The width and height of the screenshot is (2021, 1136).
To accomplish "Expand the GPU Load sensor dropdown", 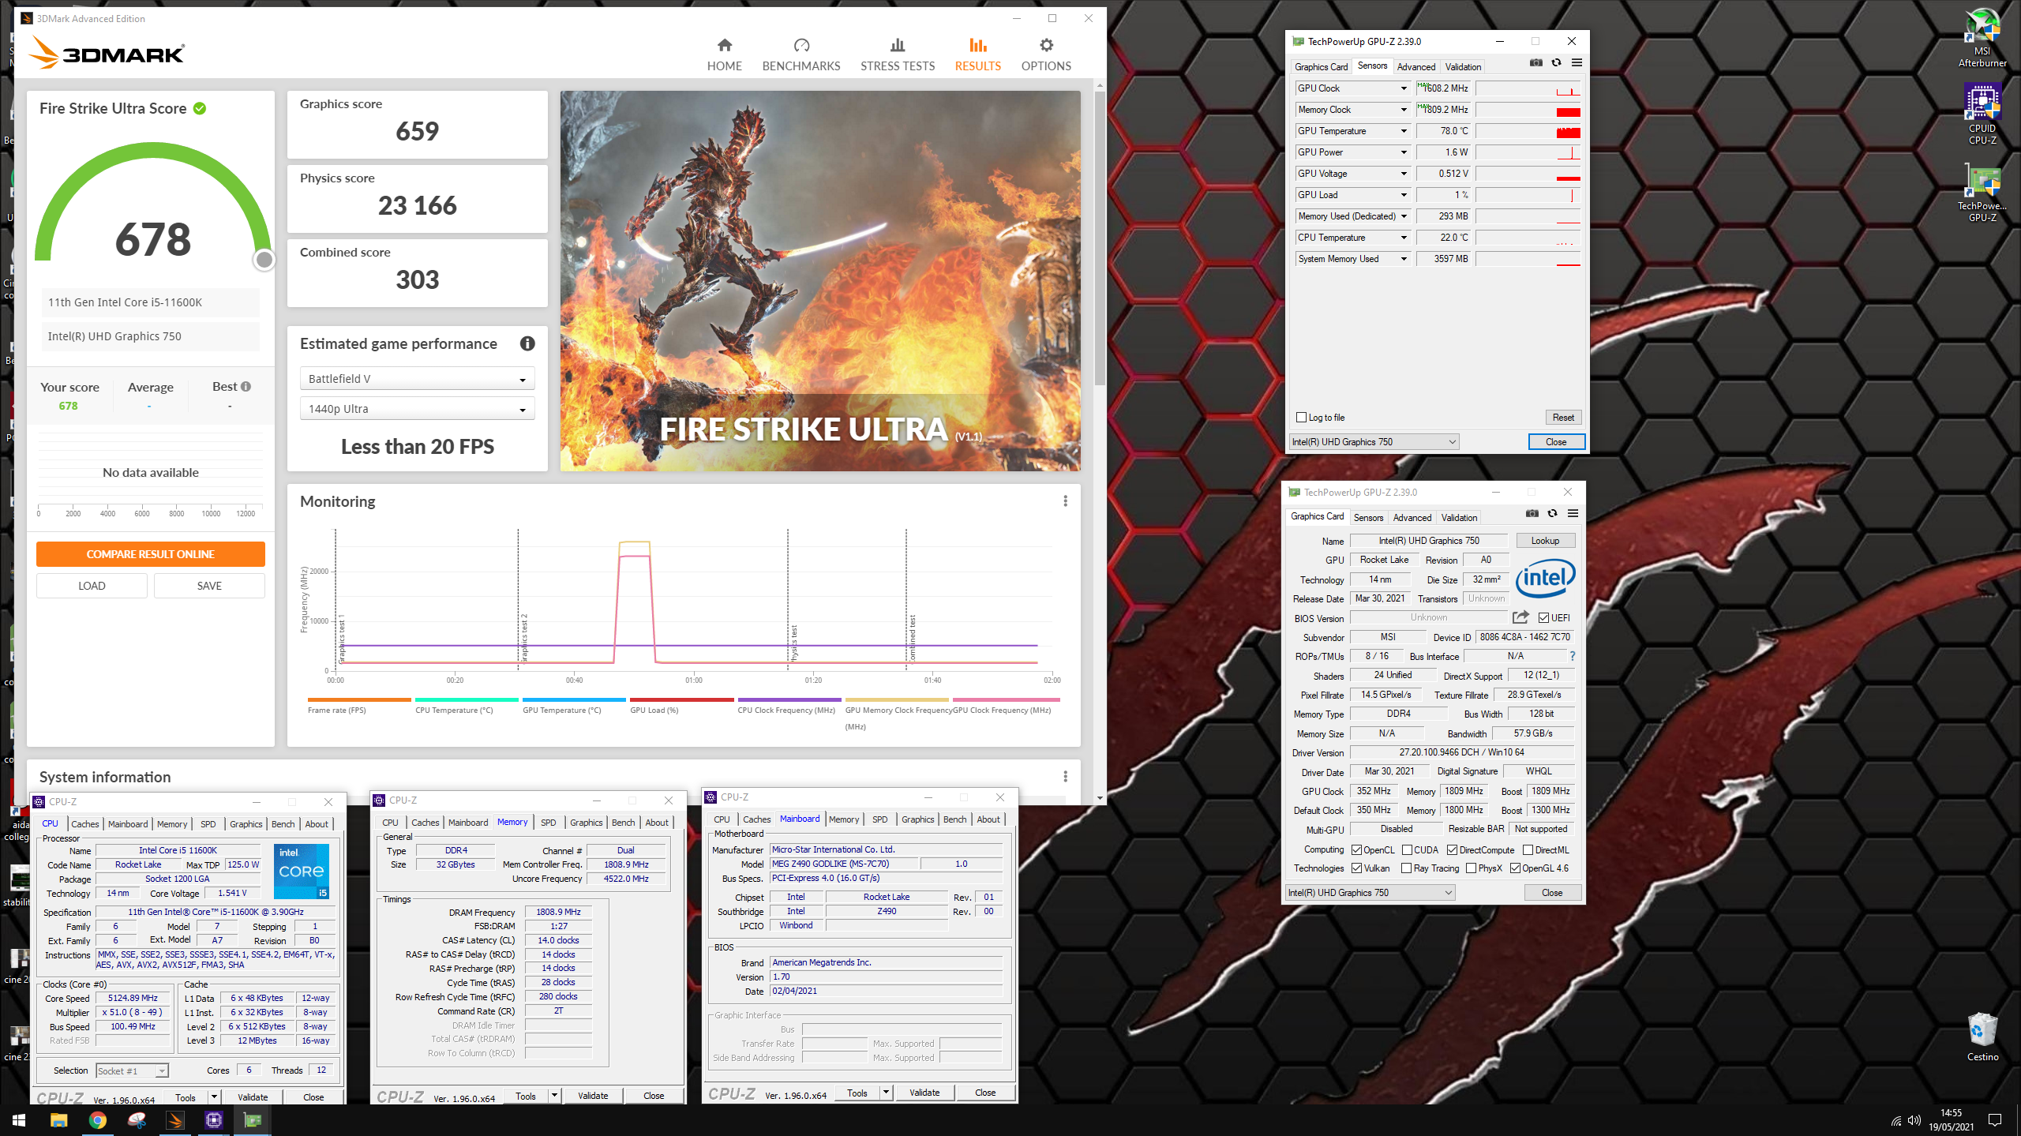I will (1404, 195).
